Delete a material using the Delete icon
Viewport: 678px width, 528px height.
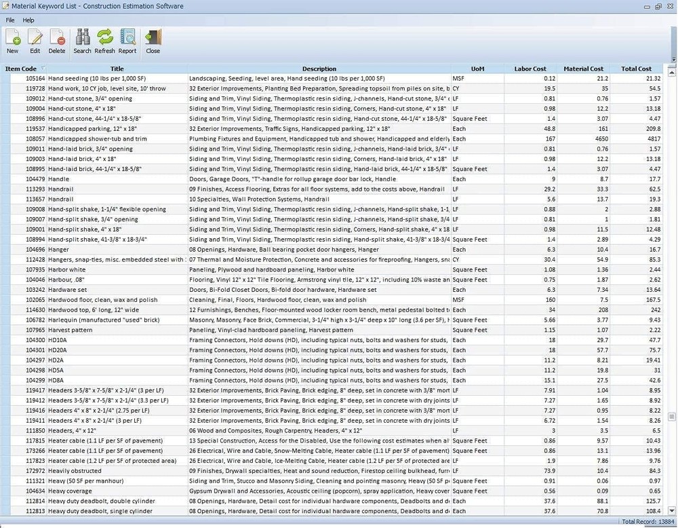57,41
